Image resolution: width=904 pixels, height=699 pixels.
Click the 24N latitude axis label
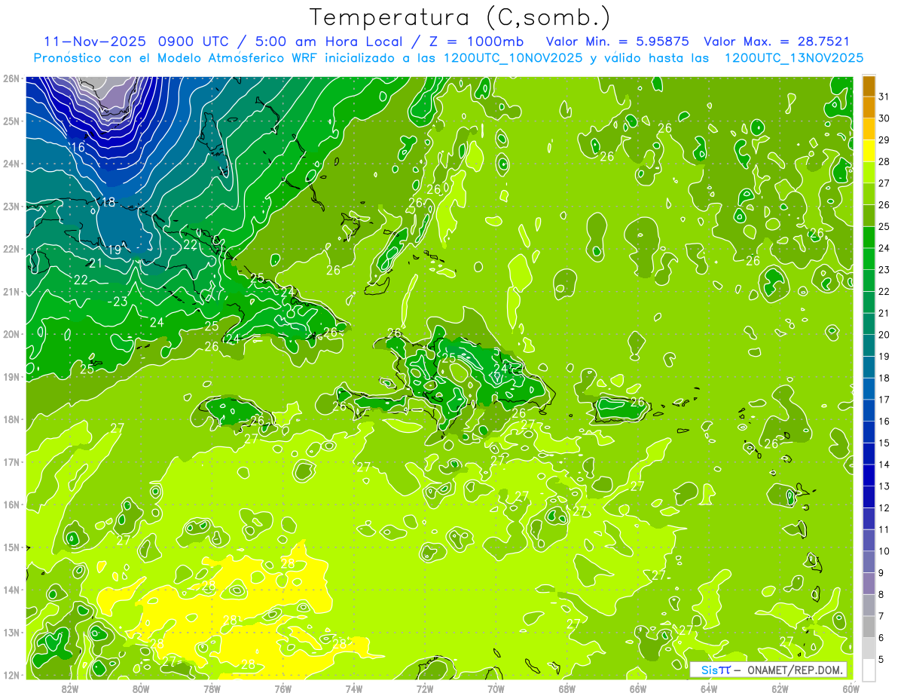tap(11, 164)
